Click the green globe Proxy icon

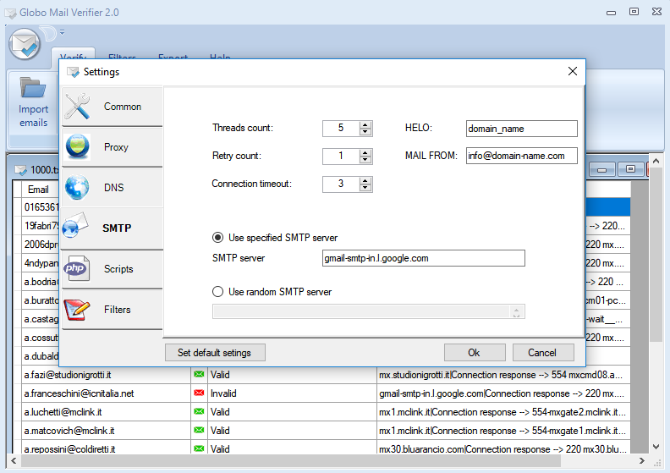(77, 146)
